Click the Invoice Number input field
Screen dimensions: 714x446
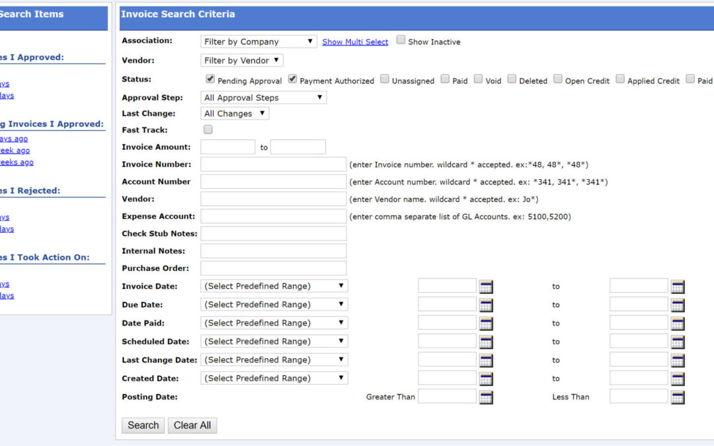[273, 165]
